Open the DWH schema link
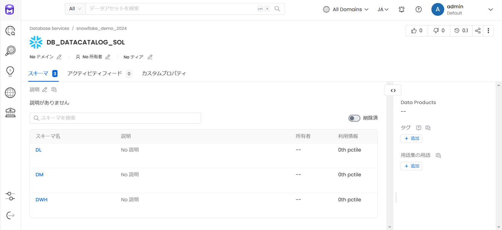Viewport: 502px width, 230px height. pos(41,200)
